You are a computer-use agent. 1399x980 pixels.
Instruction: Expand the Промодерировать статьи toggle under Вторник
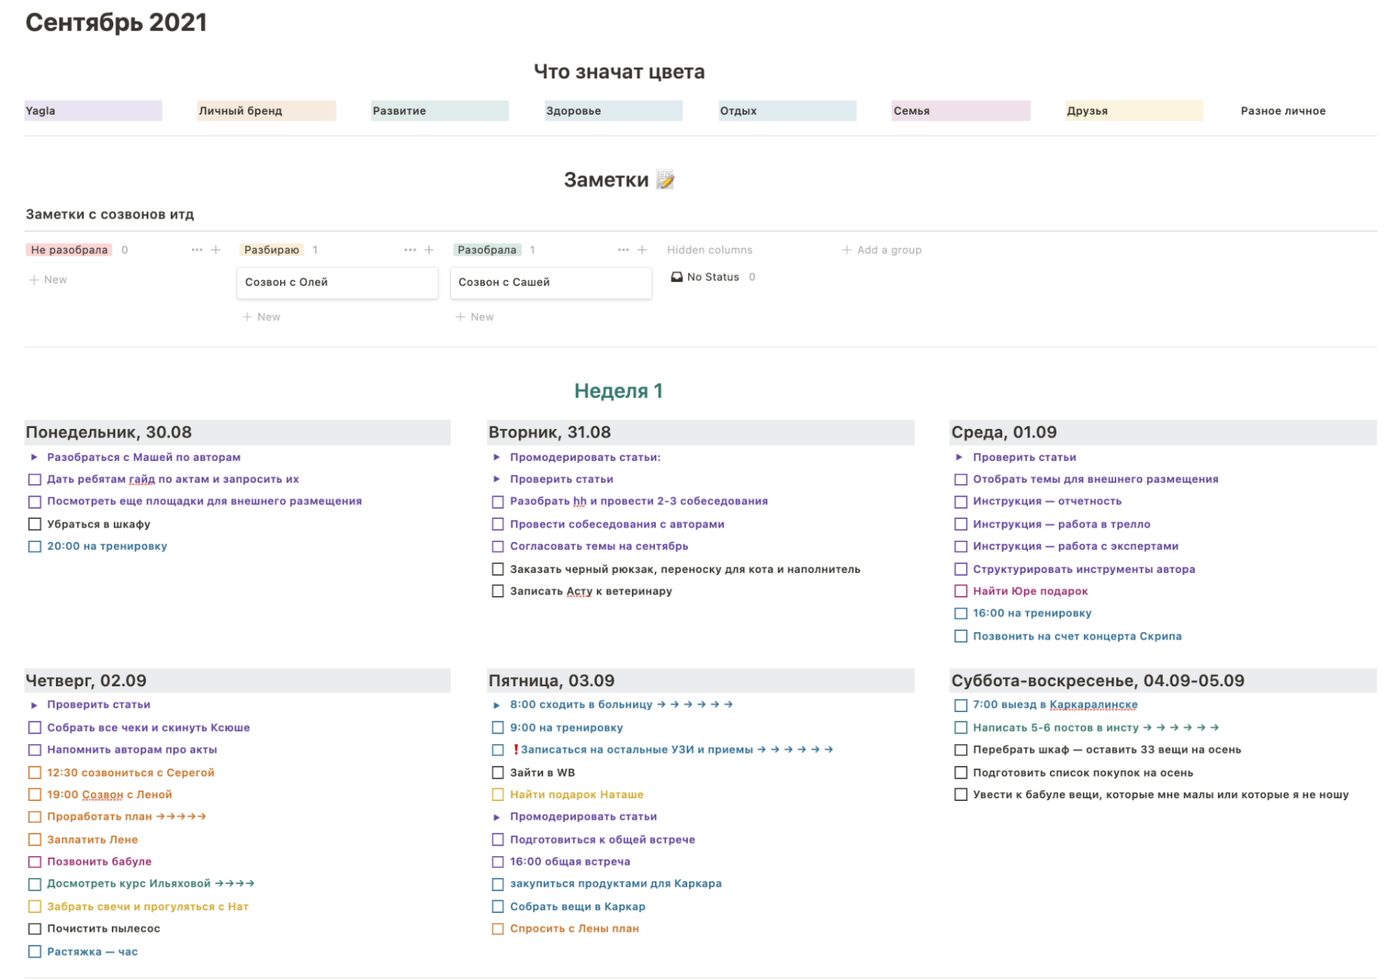[496, 457]
